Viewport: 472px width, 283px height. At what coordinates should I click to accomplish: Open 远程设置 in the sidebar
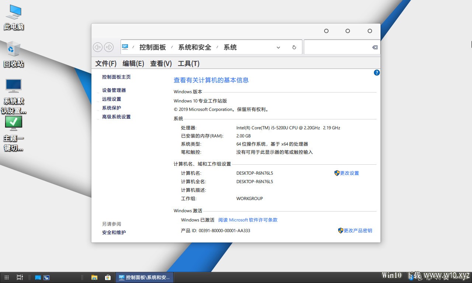[112, 99]
